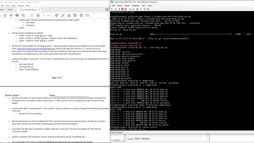The image size is (254, 143).
Task: Click the 'Page 1 of 2' footer text
Action: click(57, 78)
